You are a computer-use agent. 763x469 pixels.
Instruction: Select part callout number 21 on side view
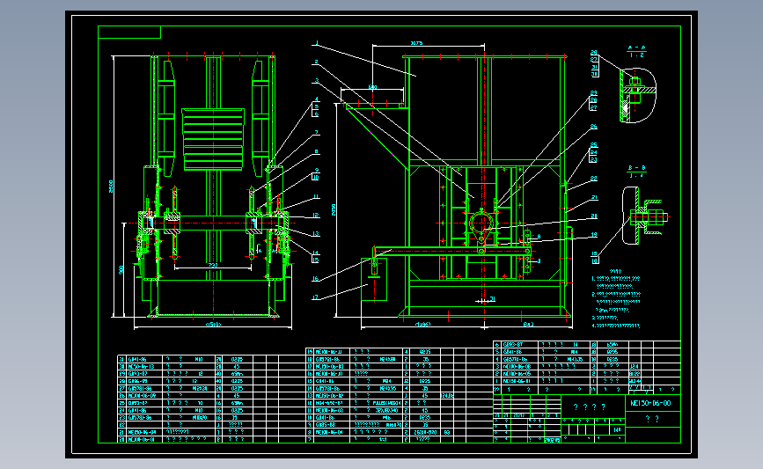click(594, 197)
